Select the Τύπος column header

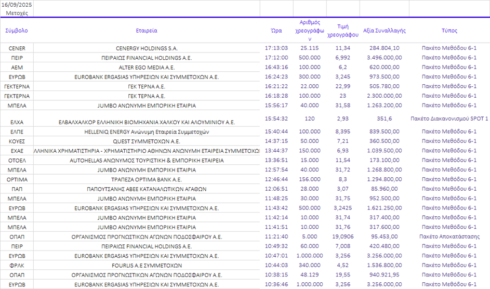point(449,31)
